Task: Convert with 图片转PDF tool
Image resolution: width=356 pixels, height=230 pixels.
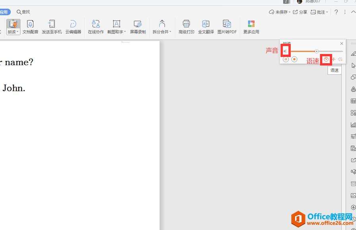Action: 227,27
